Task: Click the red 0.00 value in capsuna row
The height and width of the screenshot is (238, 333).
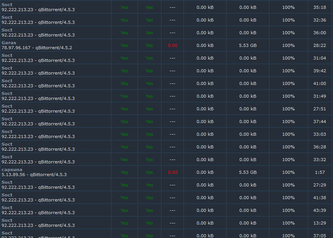Action: coord(172,172)
